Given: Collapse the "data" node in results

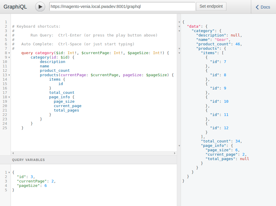Looking at the screenshot, I should coord(179,27).
